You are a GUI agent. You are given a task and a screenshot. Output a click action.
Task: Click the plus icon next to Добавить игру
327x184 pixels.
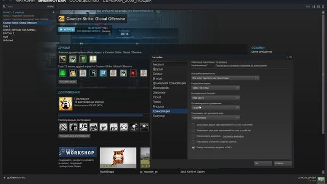(5, 178)
